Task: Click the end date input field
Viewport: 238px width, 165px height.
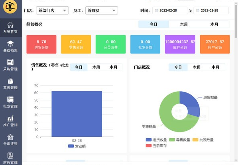Action: click(x=211, y=10)
